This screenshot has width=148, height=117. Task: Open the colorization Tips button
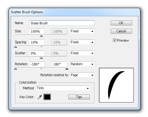(x=79, y=97)
